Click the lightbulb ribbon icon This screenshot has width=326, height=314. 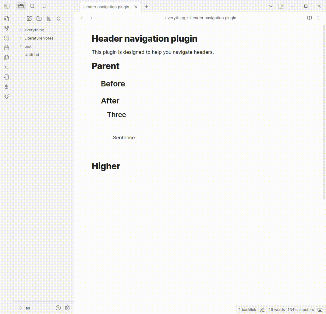coord(7,96)
